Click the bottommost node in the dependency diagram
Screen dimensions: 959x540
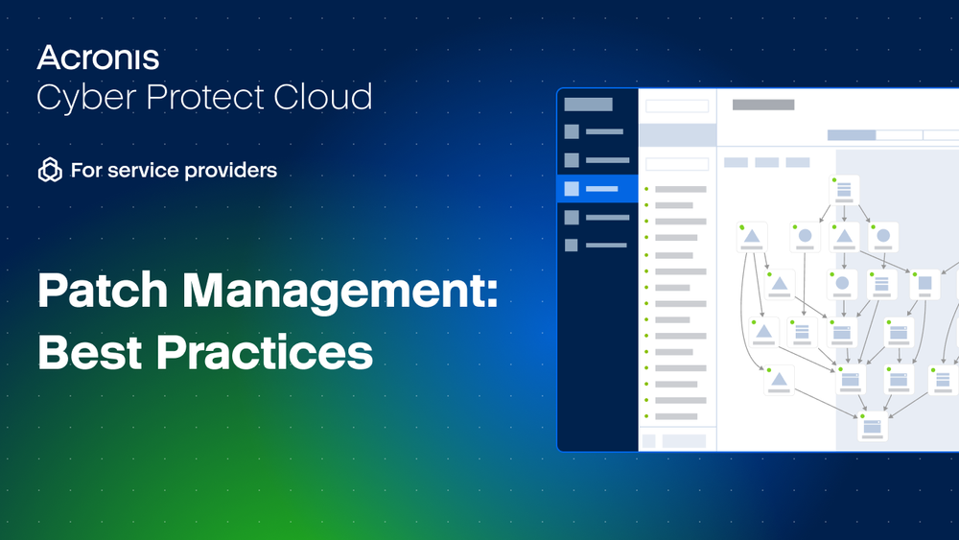click(x=872, y=426)
